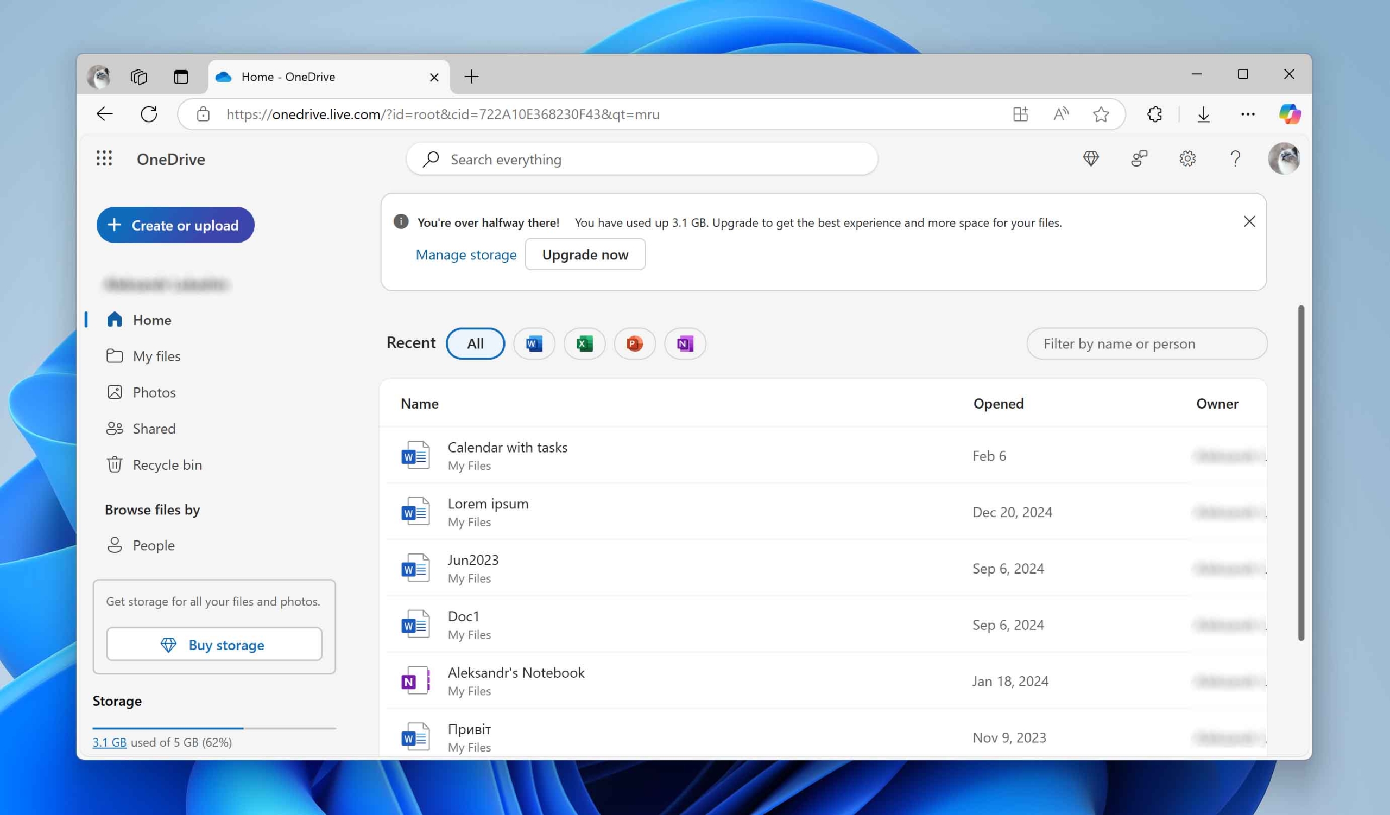Open tab actions menu icon
This screenshot has height=815, width=1390.
click(x=181, y=77)
